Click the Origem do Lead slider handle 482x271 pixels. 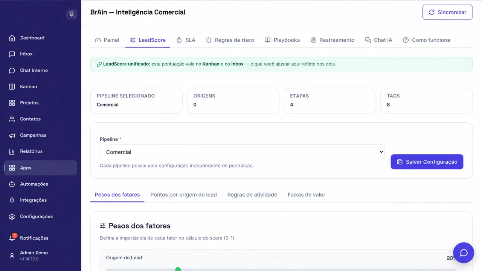(x=178, y=269)
